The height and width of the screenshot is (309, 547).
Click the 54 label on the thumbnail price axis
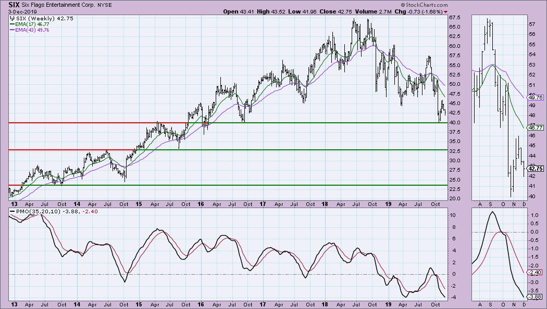(x=532, y=54)
